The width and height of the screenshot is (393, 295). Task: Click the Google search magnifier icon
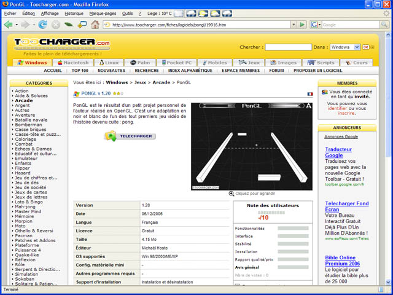[x=384, y=25]
